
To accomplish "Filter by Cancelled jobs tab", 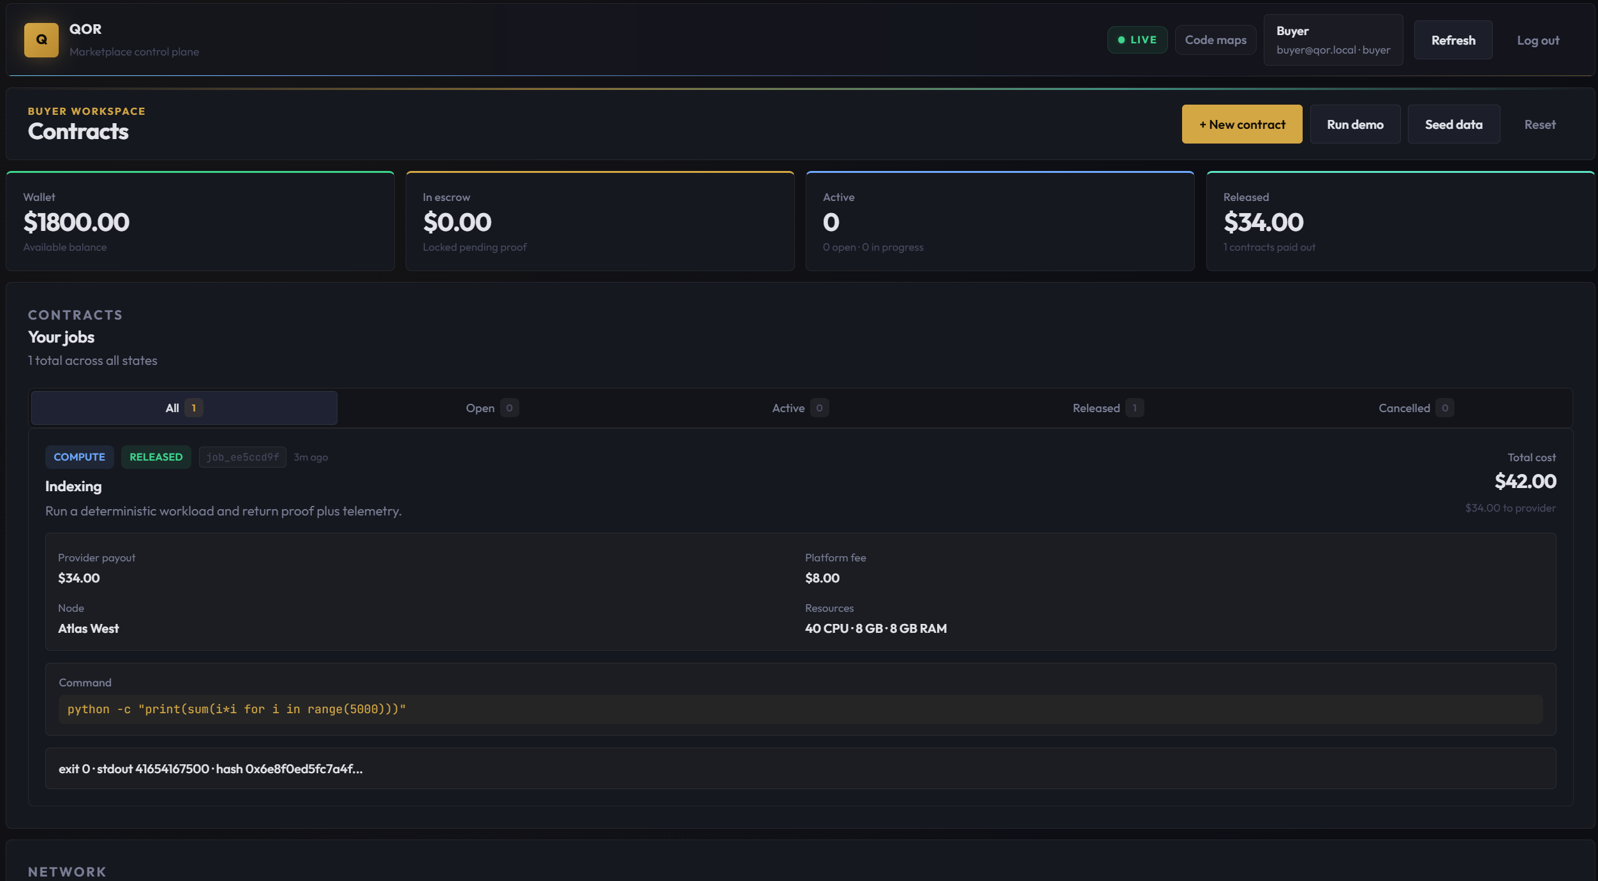I will click(x=1415, y=408).
